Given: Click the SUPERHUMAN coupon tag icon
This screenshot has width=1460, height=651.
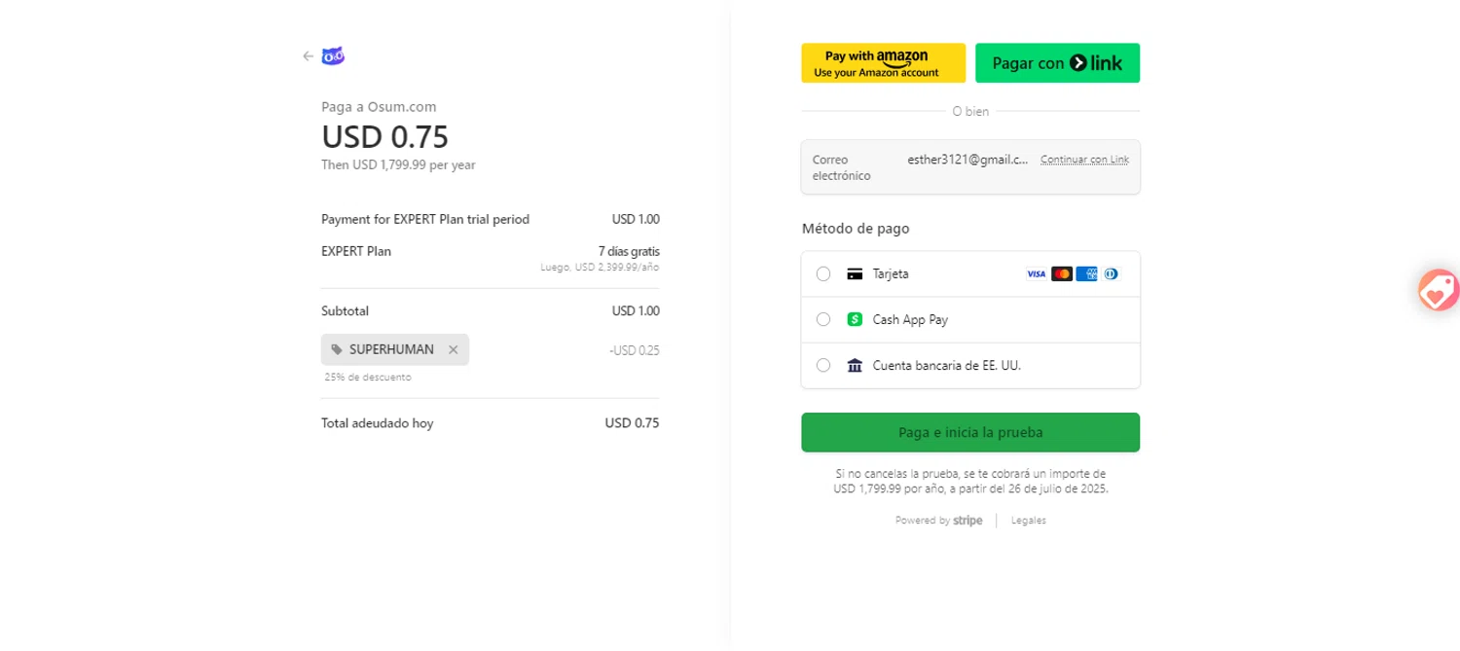Looking at the screenshot, I should (x=337, y=350).
